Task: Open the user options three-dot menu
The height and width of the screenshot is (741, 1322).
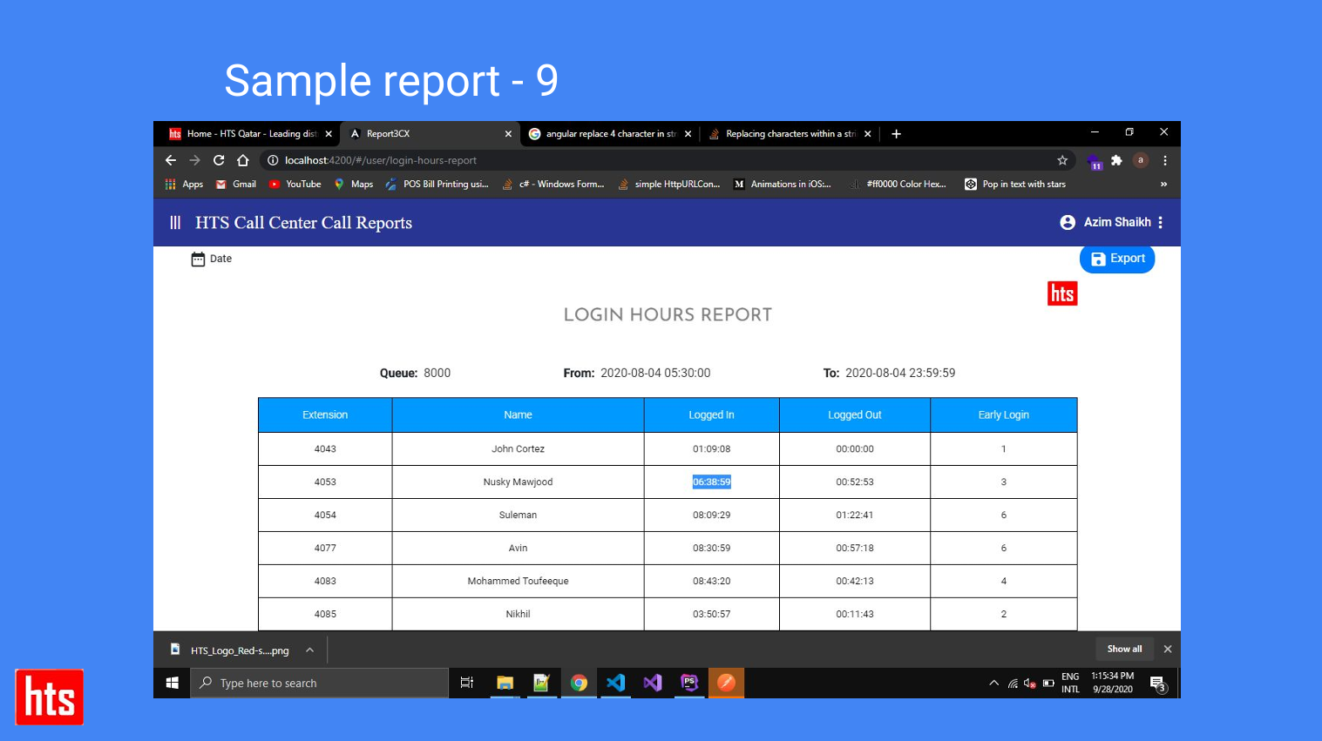Action: 1161,223
